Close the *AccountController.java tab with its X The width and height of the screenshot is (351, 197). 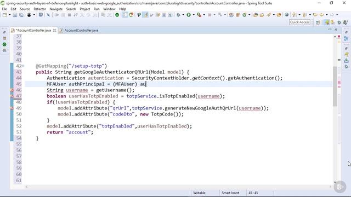[54, 31]
